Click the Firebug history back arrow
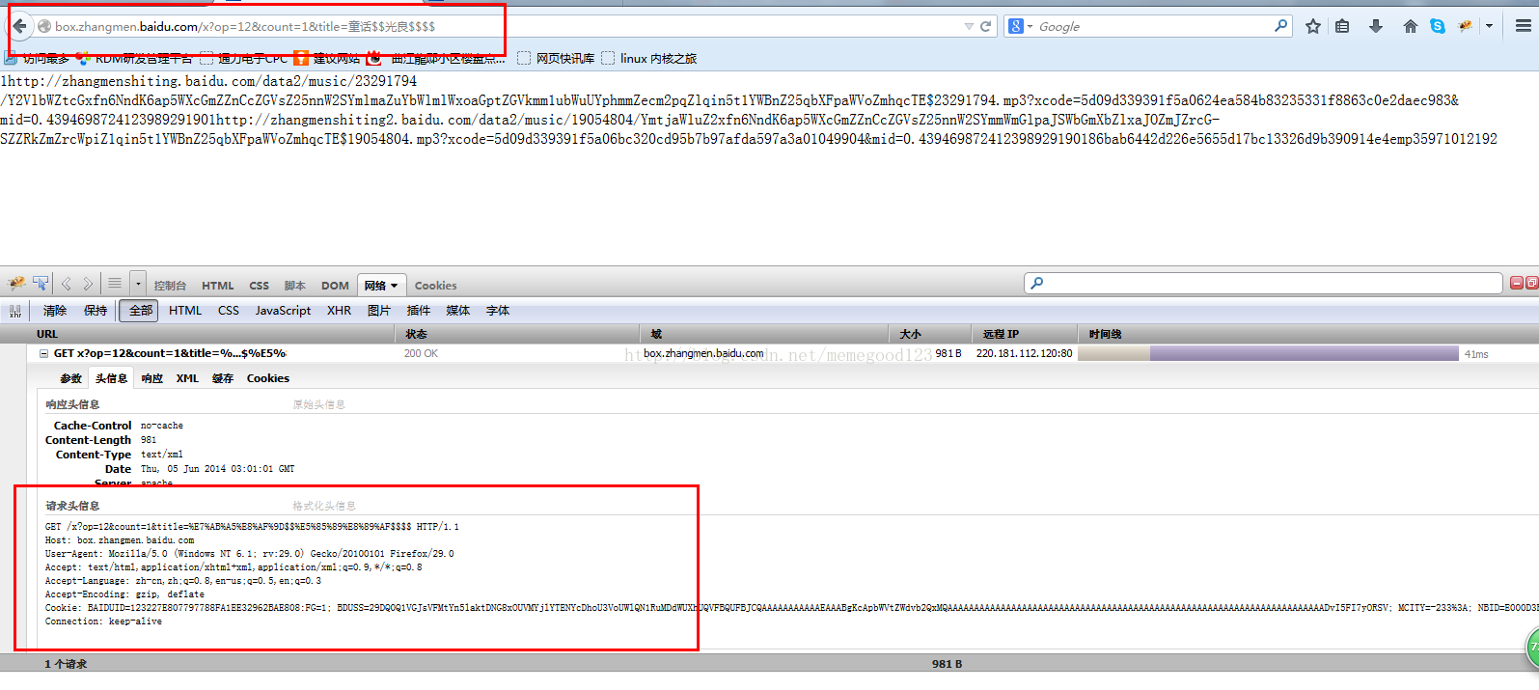 [x=67, y=284]
